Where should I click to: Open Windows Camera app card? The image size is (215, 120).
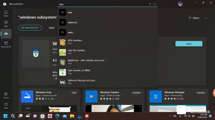(x=114, y=100)
